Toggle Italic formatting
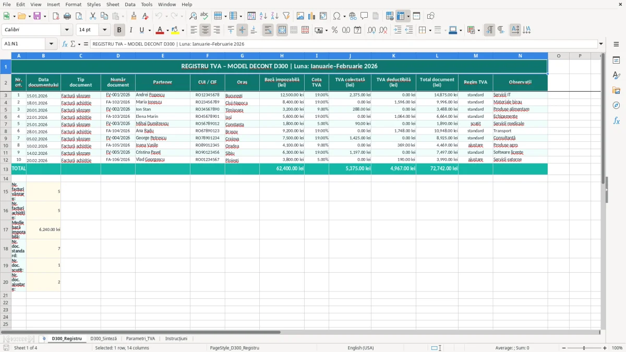Viewport: 626px width, 352px height. pyautogui.click(x=131, y=30)
